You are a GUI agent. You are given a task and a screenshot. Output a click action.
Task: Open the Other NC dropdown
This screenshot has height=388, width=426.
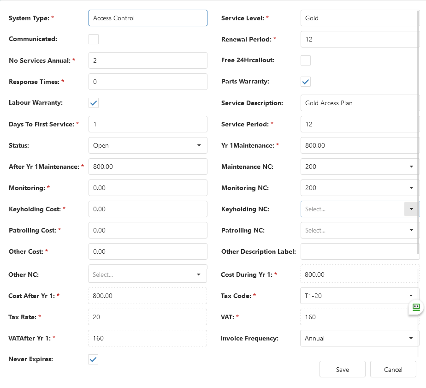tap(148, 275)
